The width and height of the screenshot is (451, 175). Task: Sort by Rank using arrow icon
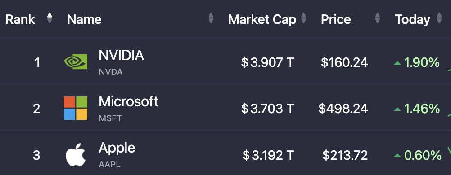[x=50, y=18]
